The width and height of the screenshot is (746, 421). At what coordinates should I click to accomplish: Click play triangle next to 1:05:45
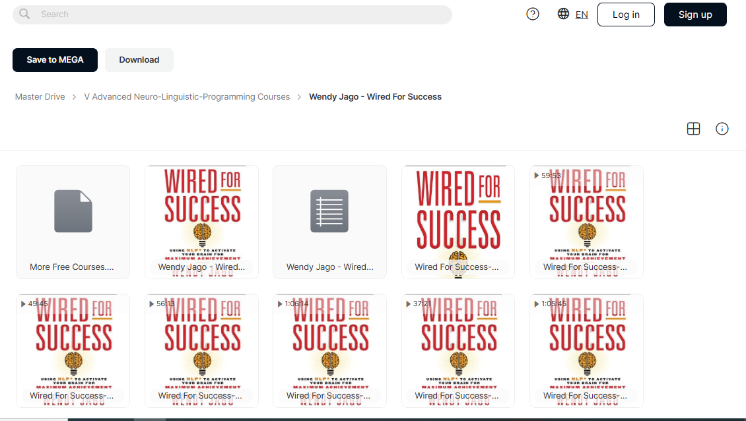(x=537, y=304)
